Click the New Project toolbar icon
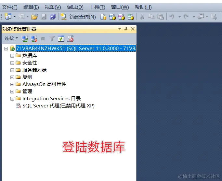 pos(8,17)
